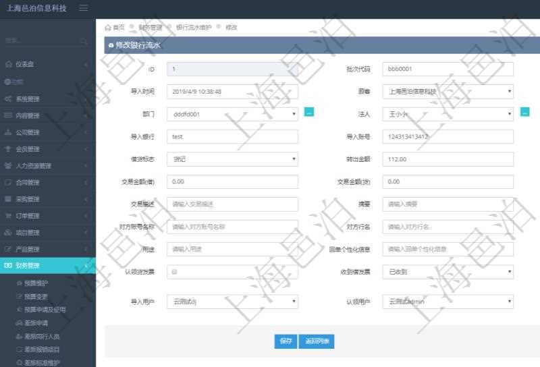Open the 认领用户 dropdown

(448, 302)
